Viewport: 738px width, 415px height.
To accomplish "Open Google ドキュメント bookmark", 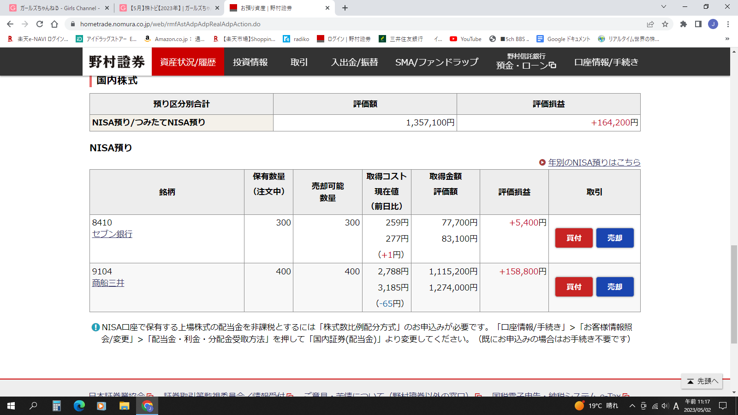I will [x=563, y=39].
